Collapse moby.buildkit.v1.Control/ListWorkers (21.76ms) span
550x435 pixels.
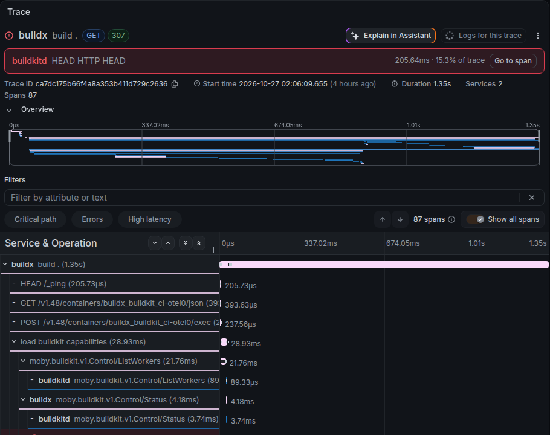click(x=23, y=361)
